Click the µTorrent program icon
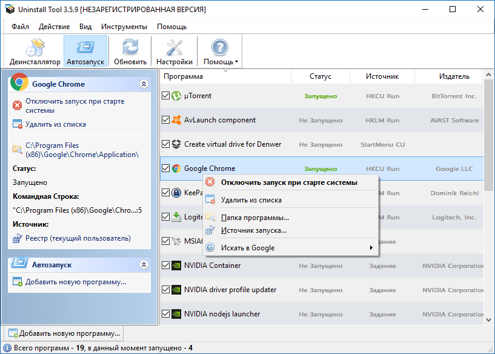The width and height of the screenshot is (495, 354). 176,96
